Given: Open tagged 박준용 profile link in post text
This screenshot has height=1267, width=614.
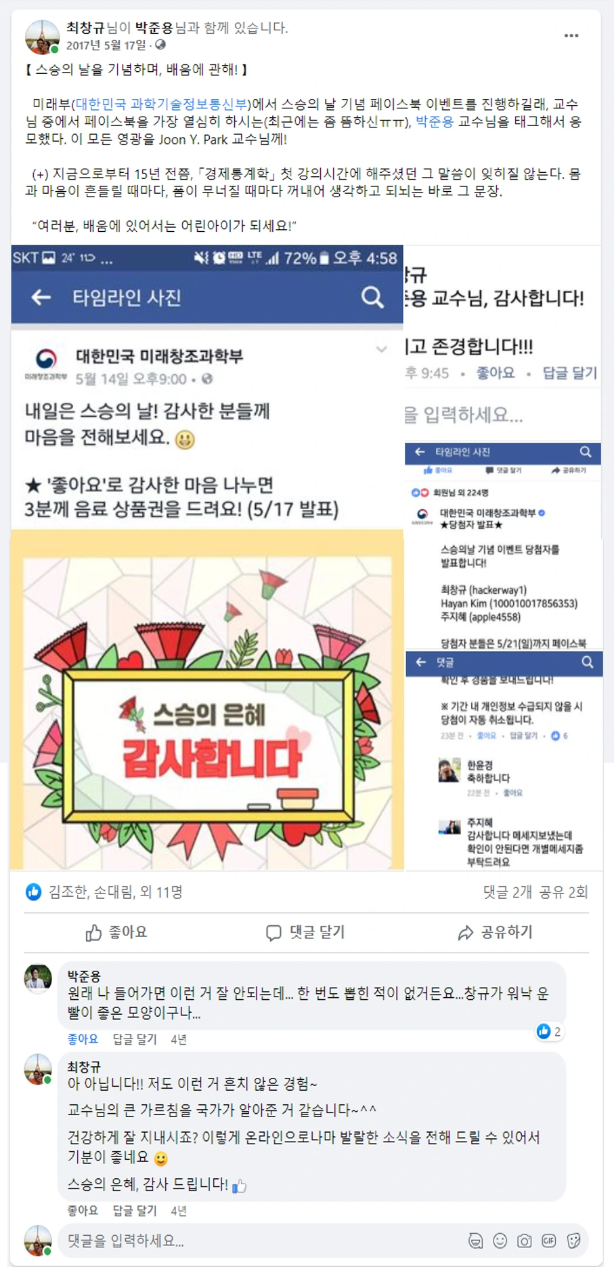Looking at the screenshot, I should point(434,122).
